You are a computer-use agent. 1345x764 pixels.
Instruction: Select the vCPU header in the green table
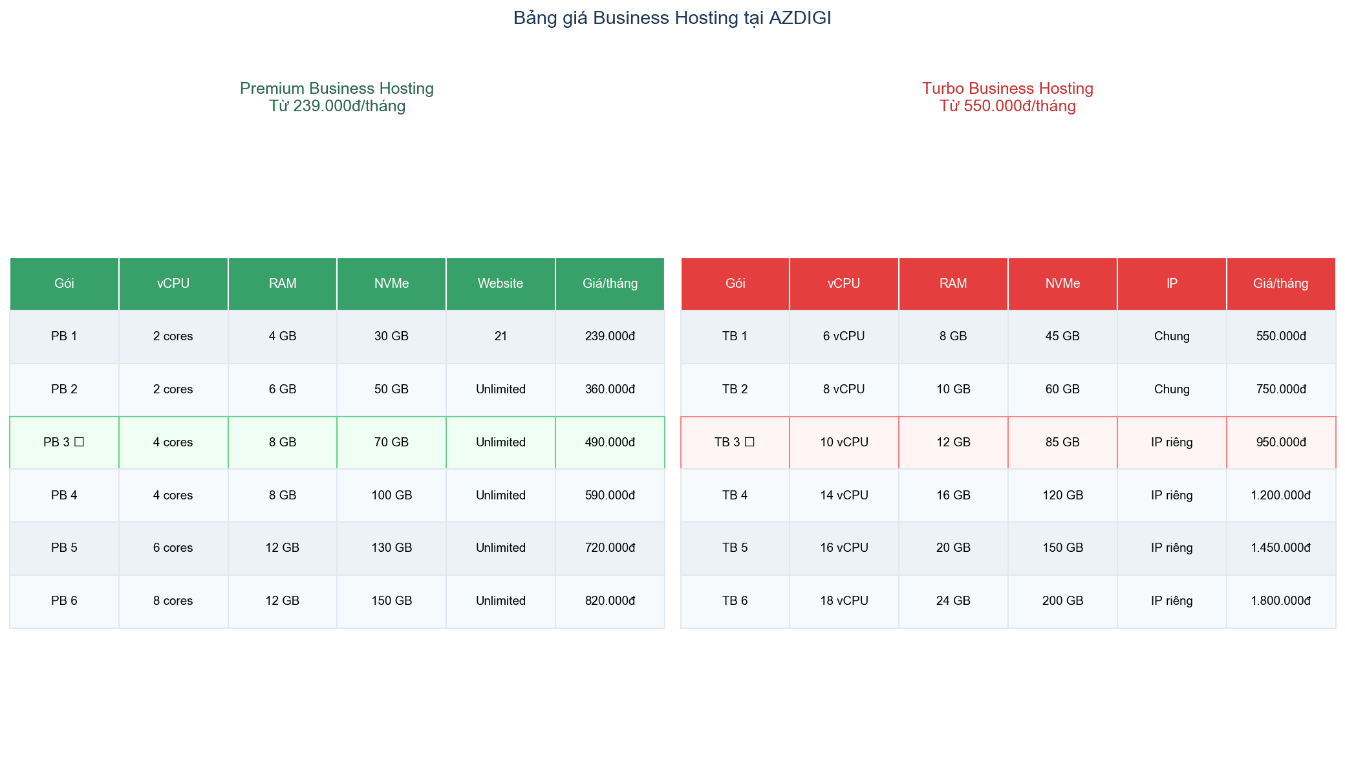coord(173,283)
